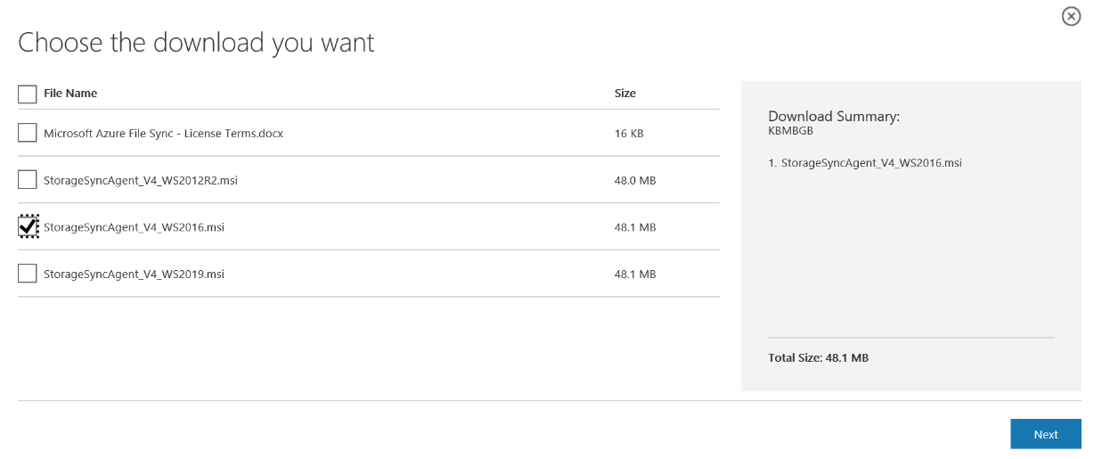Click the StorageSyncAgent_V4_WS2019.msi file name

point(134,275)
